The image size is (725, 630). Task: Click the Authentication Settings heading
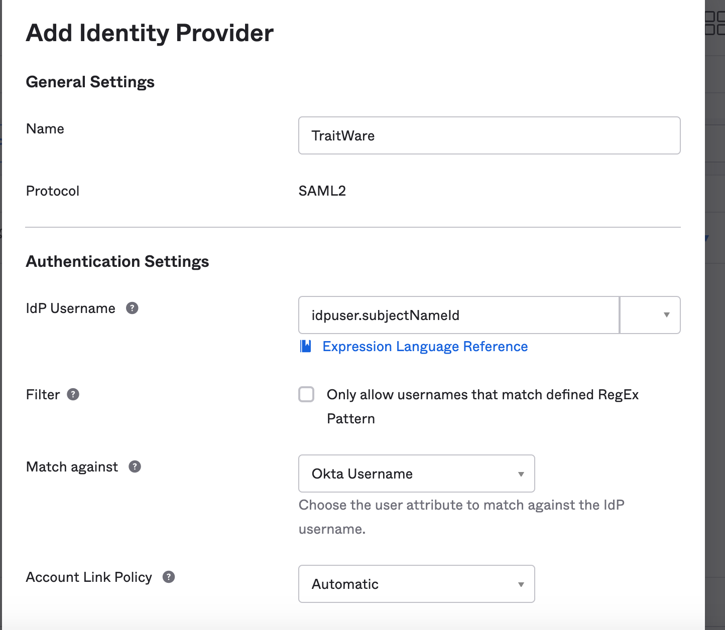coord(117,261)
